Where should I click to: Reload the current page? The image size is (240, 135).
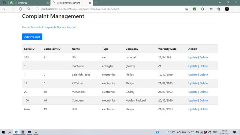click(20, 9)
